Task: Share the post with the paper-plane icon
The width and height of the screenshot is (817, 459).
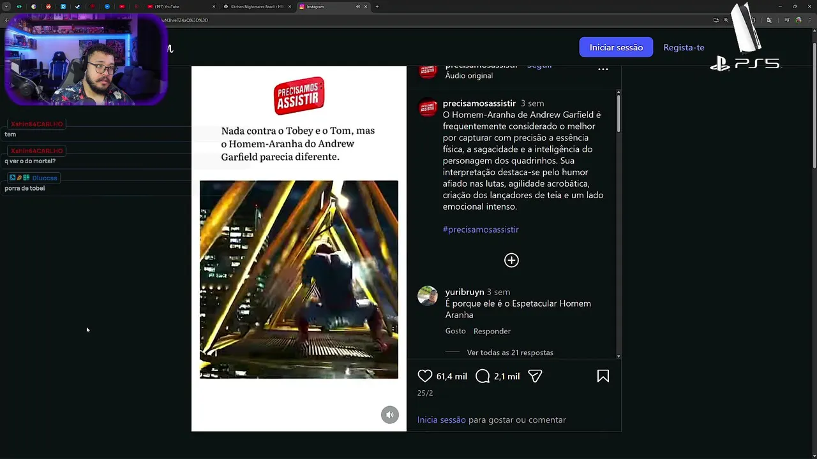Action: point(535,376)
